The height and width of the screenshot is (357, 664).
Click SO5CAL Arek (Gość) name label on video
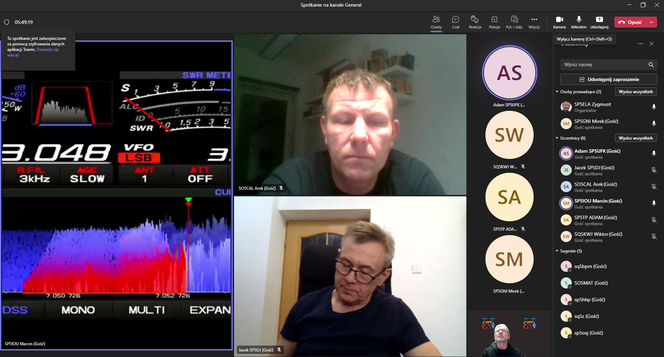click(257, 188)
